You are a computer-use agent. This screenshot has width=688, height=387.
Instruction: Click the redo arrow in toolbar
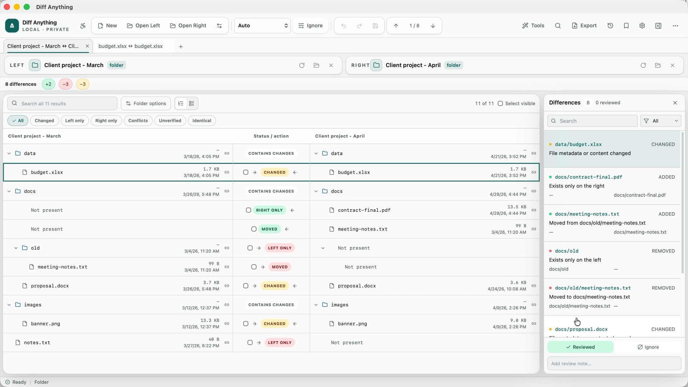[359, 26]
